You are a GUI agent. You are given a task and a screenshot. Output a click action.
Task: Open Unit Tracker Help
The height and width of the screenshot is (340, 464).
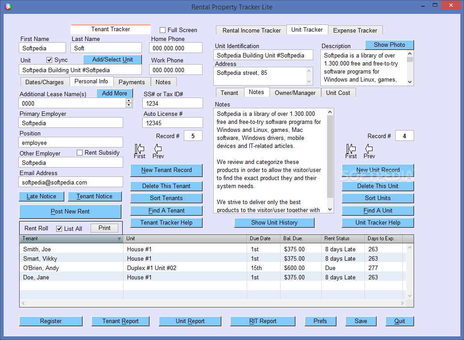pyautogui.click(x=378, y=223)
